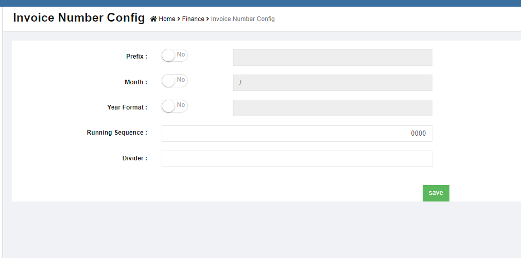
Task: Go to Home via breadcrumb link
Action: pos(167,19)
